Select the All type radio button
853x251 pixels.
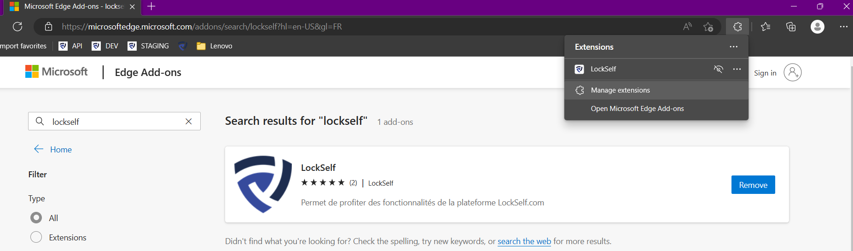point(36,218)
